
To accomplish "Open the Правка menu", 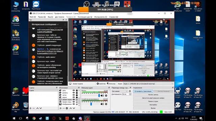I will click(x=42, y=17).
